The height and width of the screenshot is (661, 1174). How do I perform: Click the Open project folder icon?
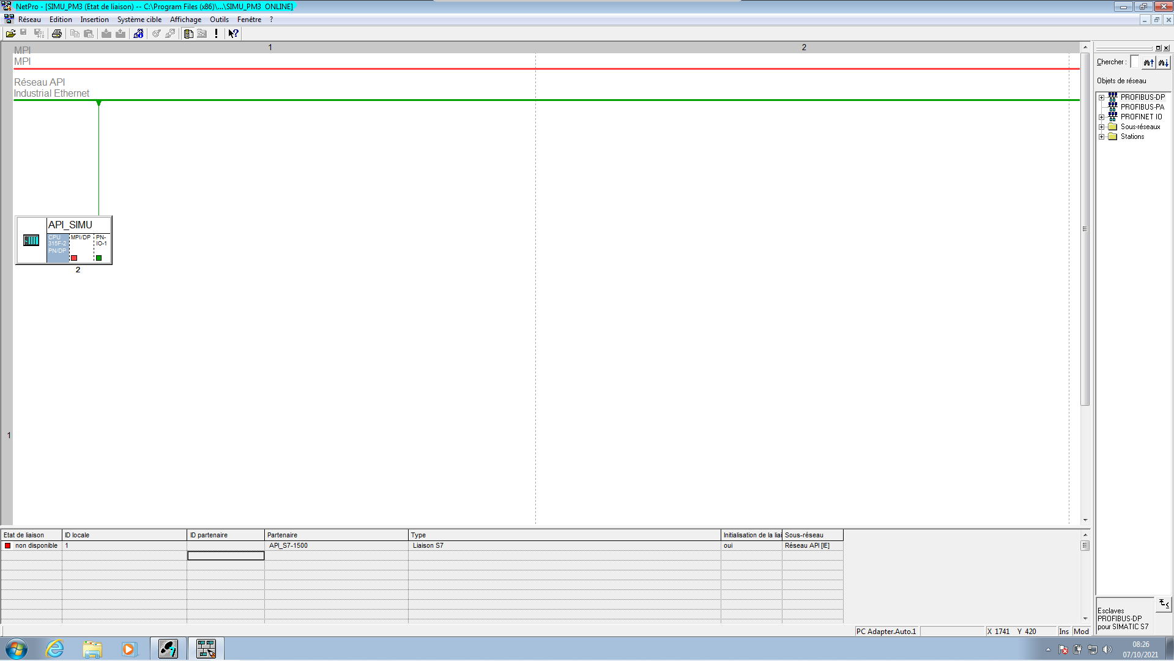tap(10, 34)
